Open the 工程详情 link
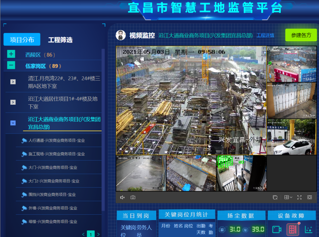The image size is (319, 237). click(265, 35)
